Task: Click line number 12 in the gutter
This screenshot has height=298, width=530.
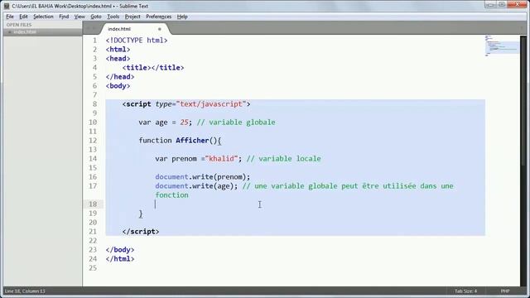Action: point(93,141)
